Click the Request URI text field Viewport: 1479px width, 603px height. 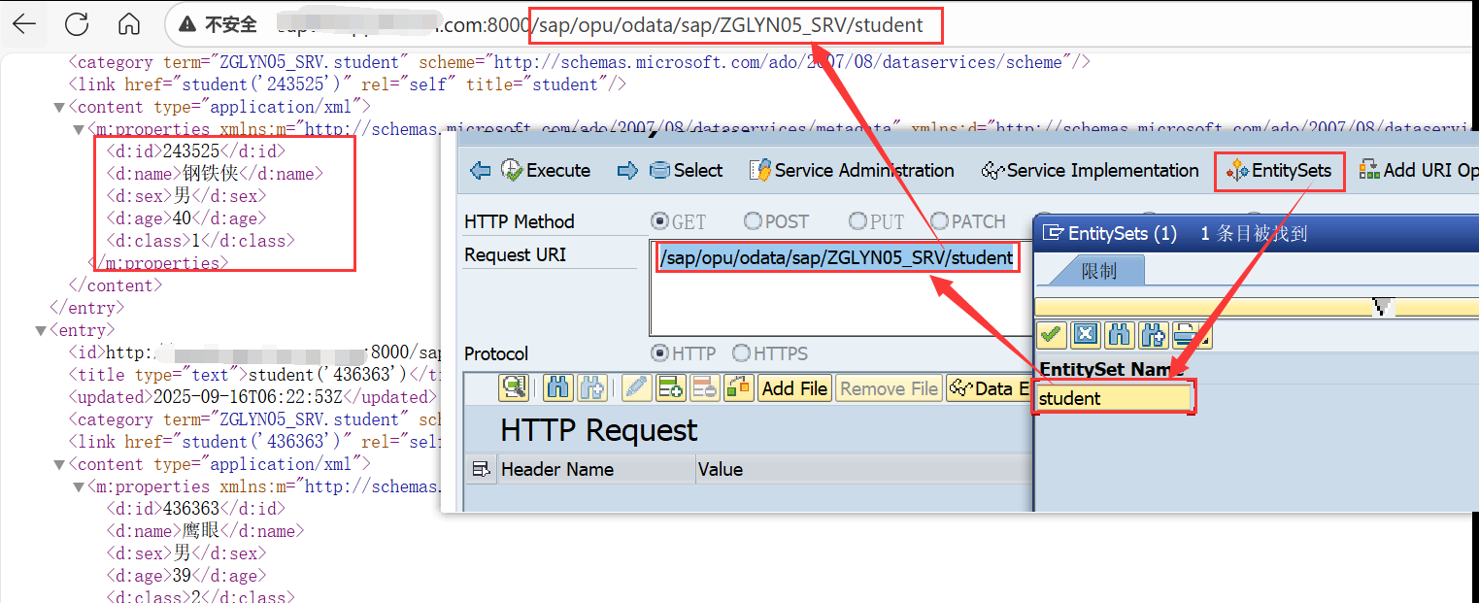coord(841,287)
